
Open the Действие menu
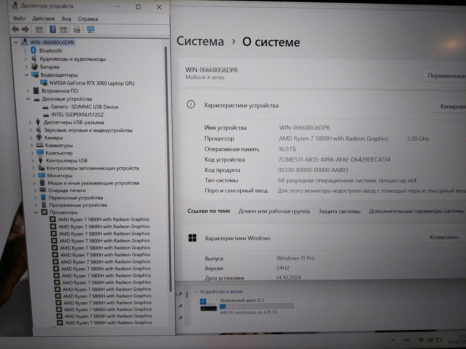click(x=43, y=18)
